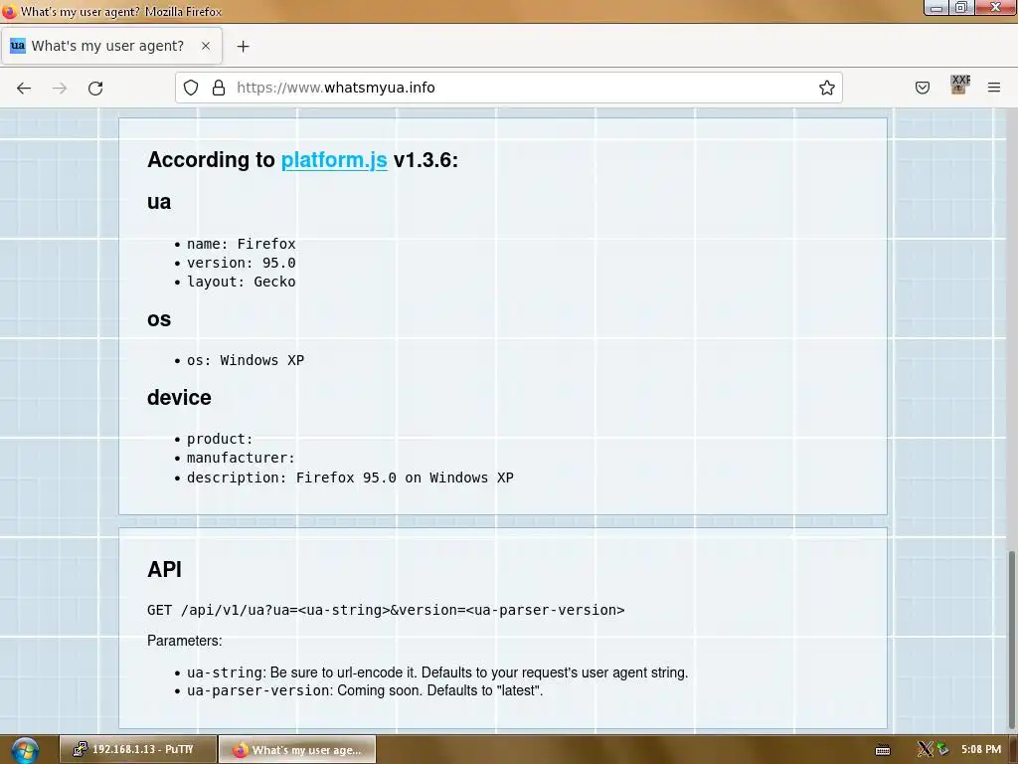Switch to the 192.168.1.13 PuTTY taskbar window
This screenshot has width=1018, height=764.
tap(137, 749)
